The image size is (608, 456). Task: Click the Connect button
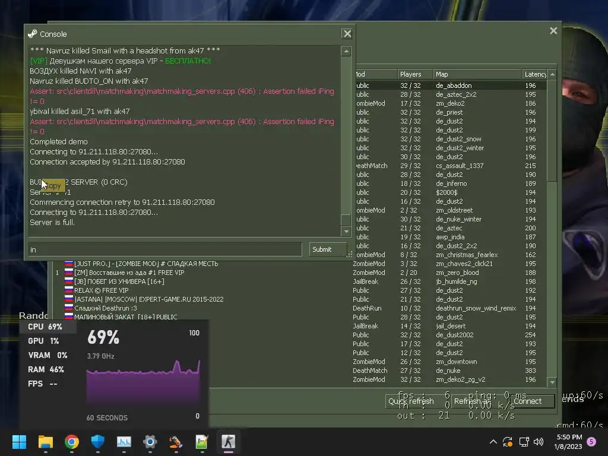(533, 401)
